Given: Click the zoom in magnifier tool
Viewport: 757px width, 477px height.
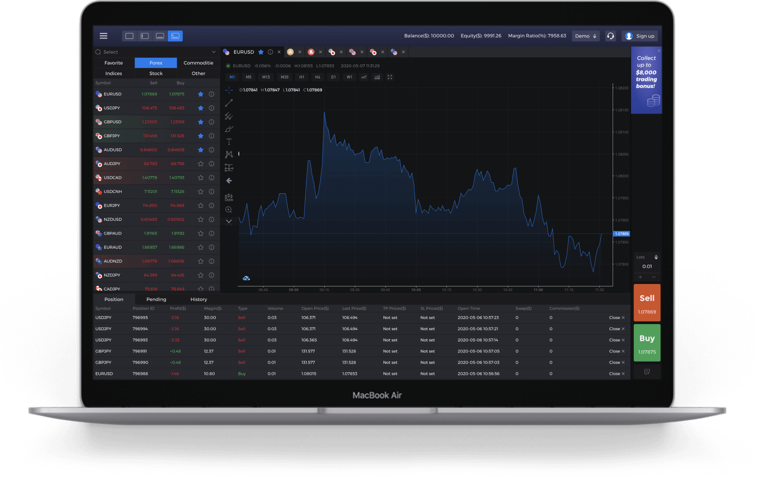Looking at the screenshot, I should (x=229, y=210).
